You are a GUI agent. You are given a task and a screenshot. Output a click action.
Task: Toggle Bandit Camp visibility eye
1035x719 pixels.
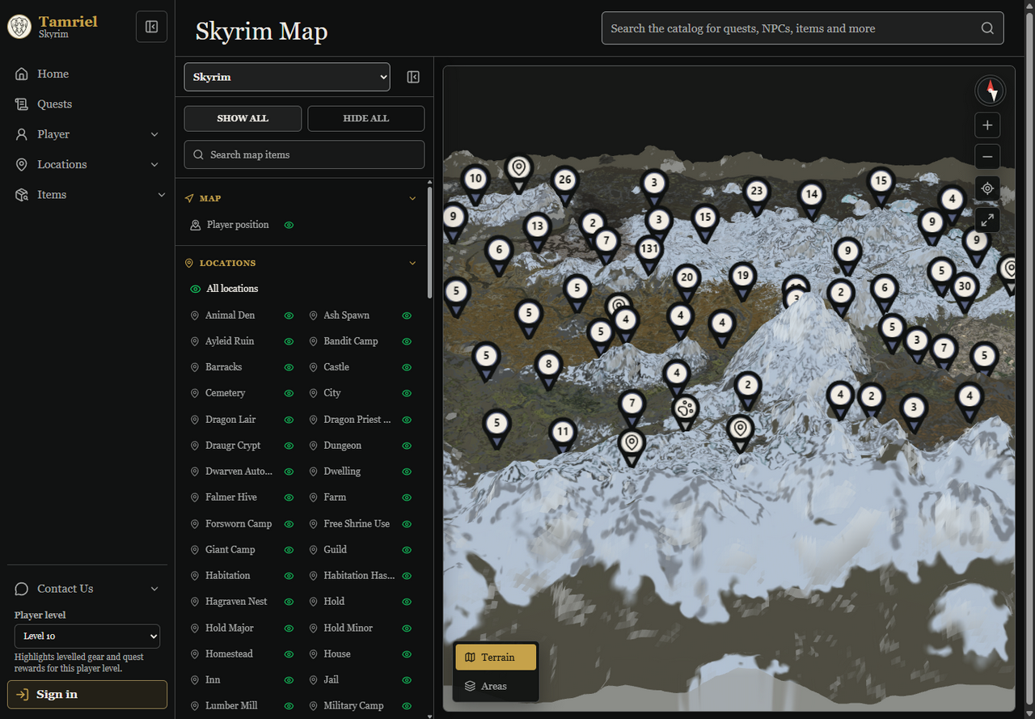[x=407, y=341]
